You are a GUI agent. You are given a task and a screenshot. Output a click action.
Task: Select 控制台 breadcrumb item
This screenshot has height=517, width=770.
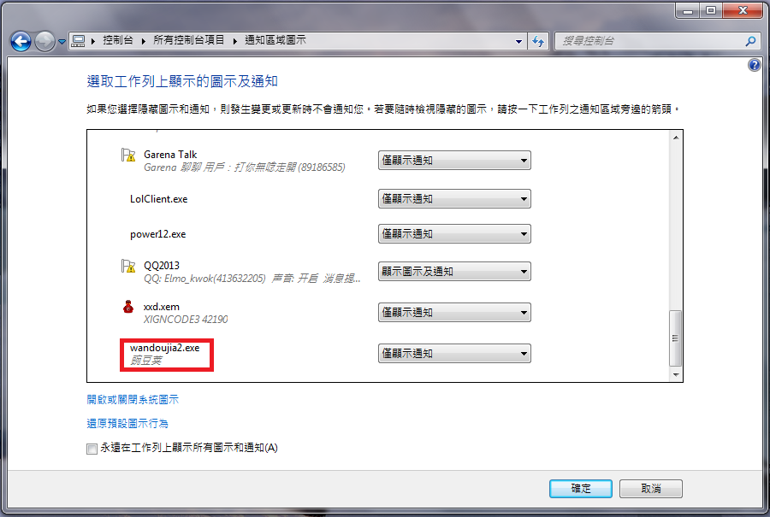click(118, 40)
